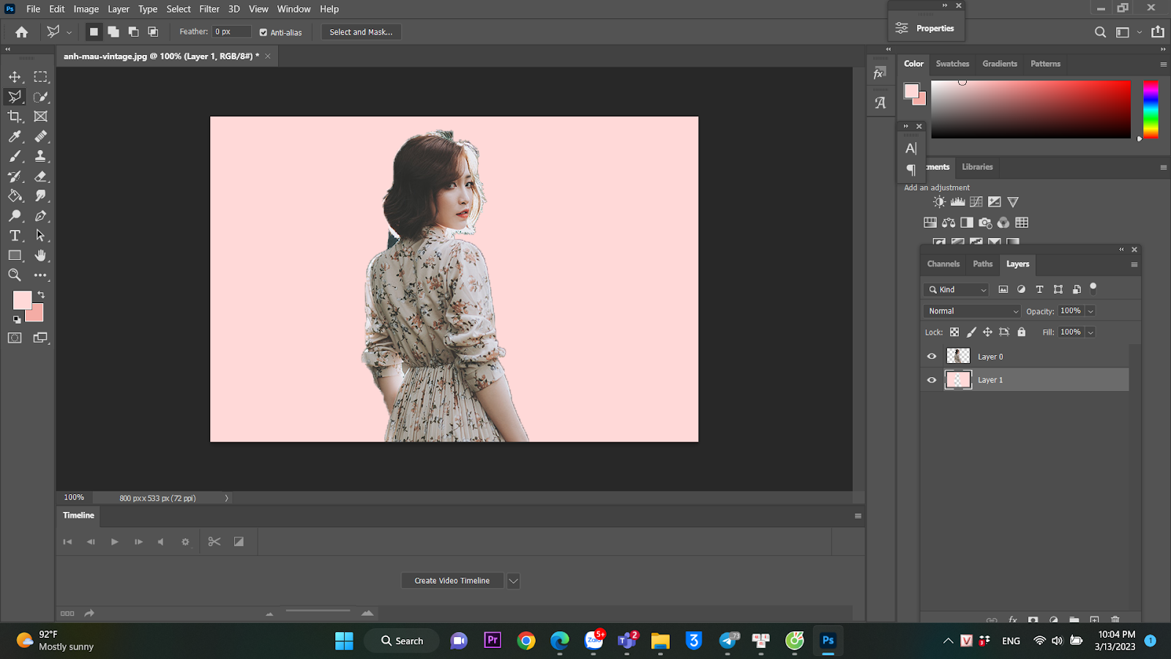This screenshot has height=659, width=1171.
Task: Select the Move tool
Action: 15,77
